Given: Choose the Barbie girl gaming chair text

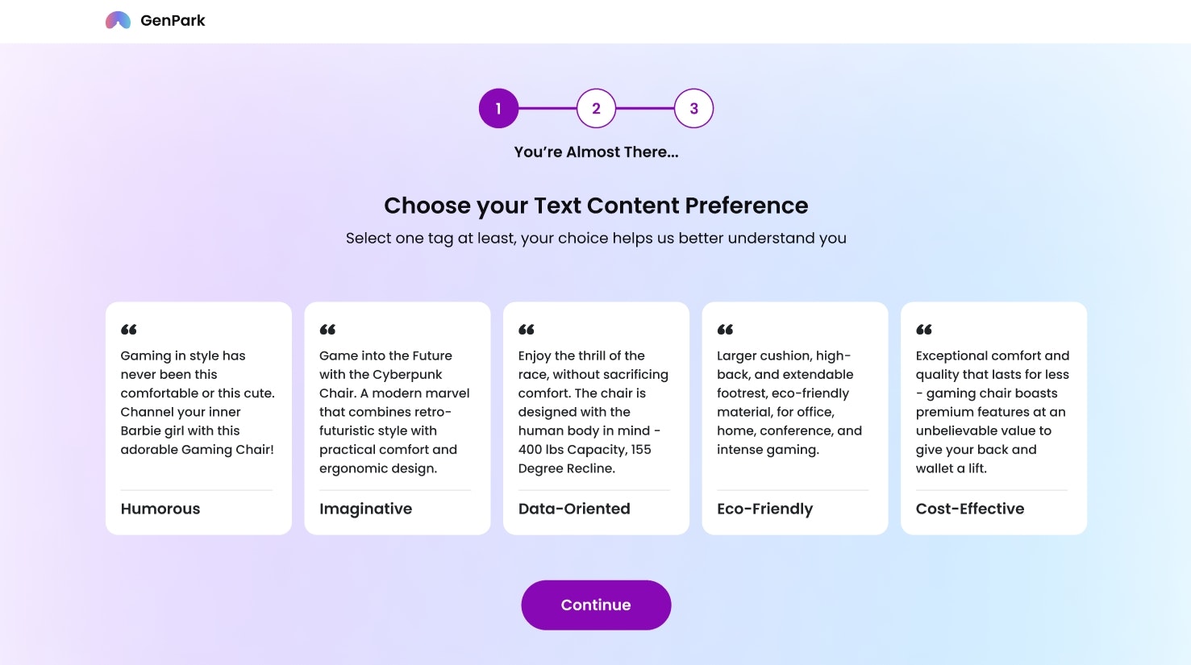Looking at the screenshot, I should click(x=198, y=402).
